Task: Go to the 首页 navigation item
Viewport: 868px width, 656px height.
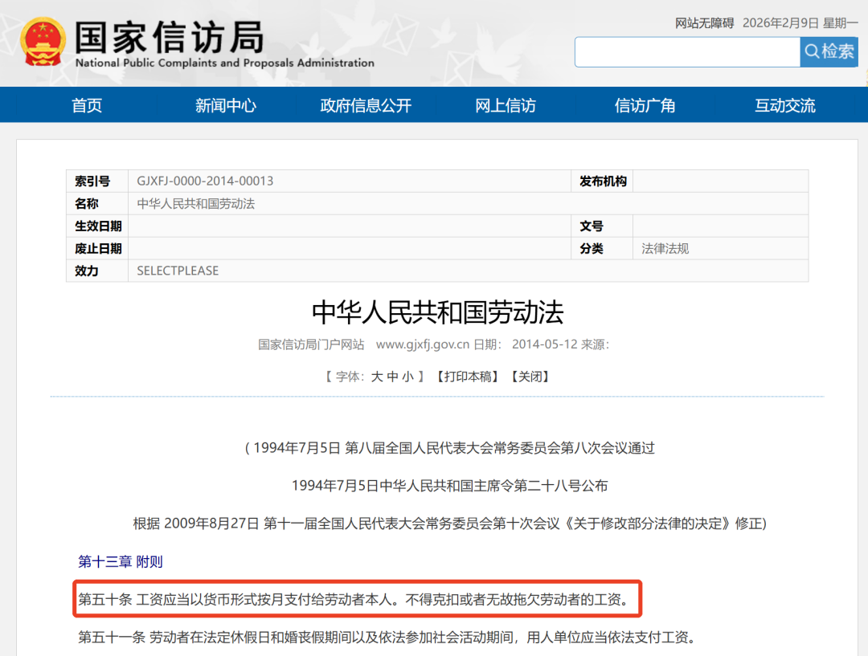Action: [x=87, y=105]
